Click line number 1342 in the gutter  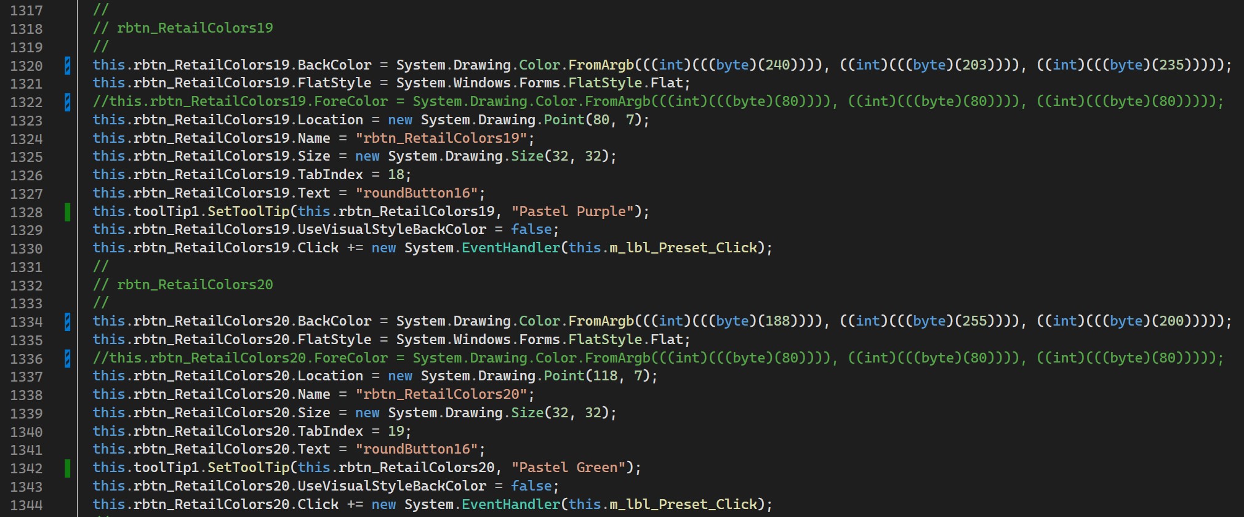(26, 468)
